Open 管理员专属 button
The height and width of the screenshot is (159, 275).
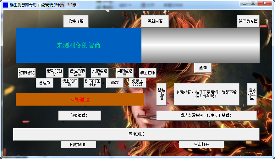(x=248, y=21)
